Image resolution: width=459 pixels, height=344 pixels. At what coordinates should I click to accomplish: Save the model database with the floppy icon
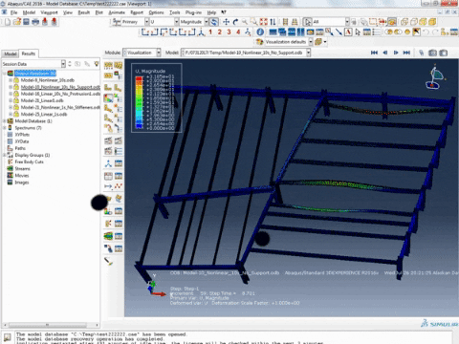pyautogui.click(x=26, y=22)
